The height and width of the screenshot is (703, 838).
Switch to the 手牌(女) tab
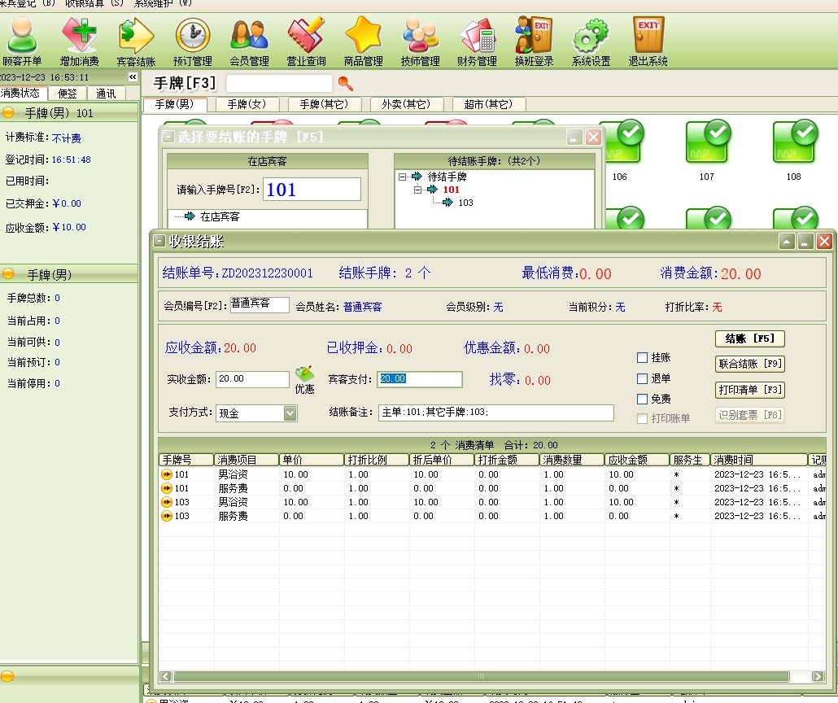pyautogui.click(x=247, y=104)
